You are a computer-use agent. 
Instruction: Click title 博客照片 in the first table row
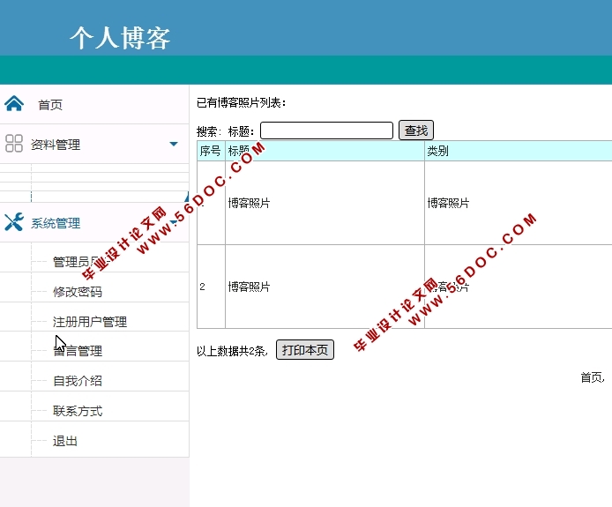pos(249,203)
